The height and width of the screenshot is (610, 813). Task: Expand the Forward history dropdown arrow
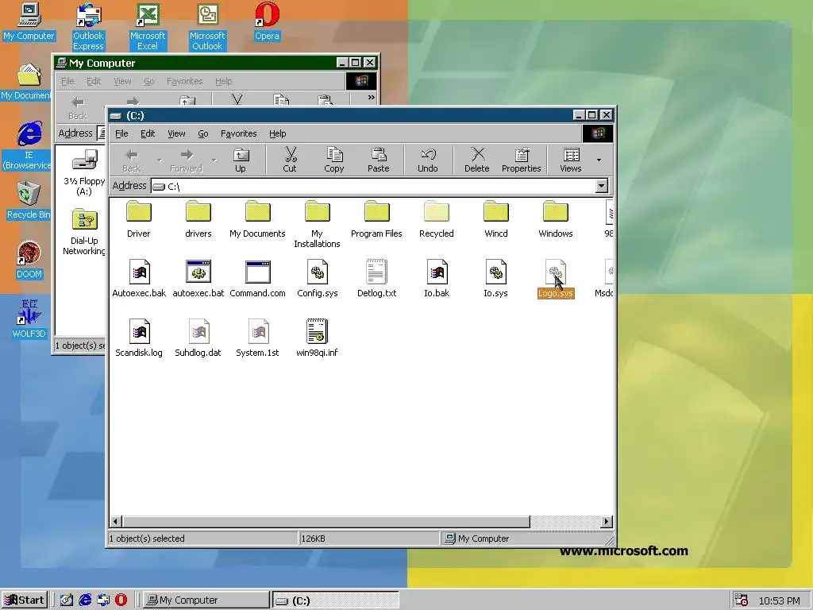pyautogui.click(x=214, y=160)
